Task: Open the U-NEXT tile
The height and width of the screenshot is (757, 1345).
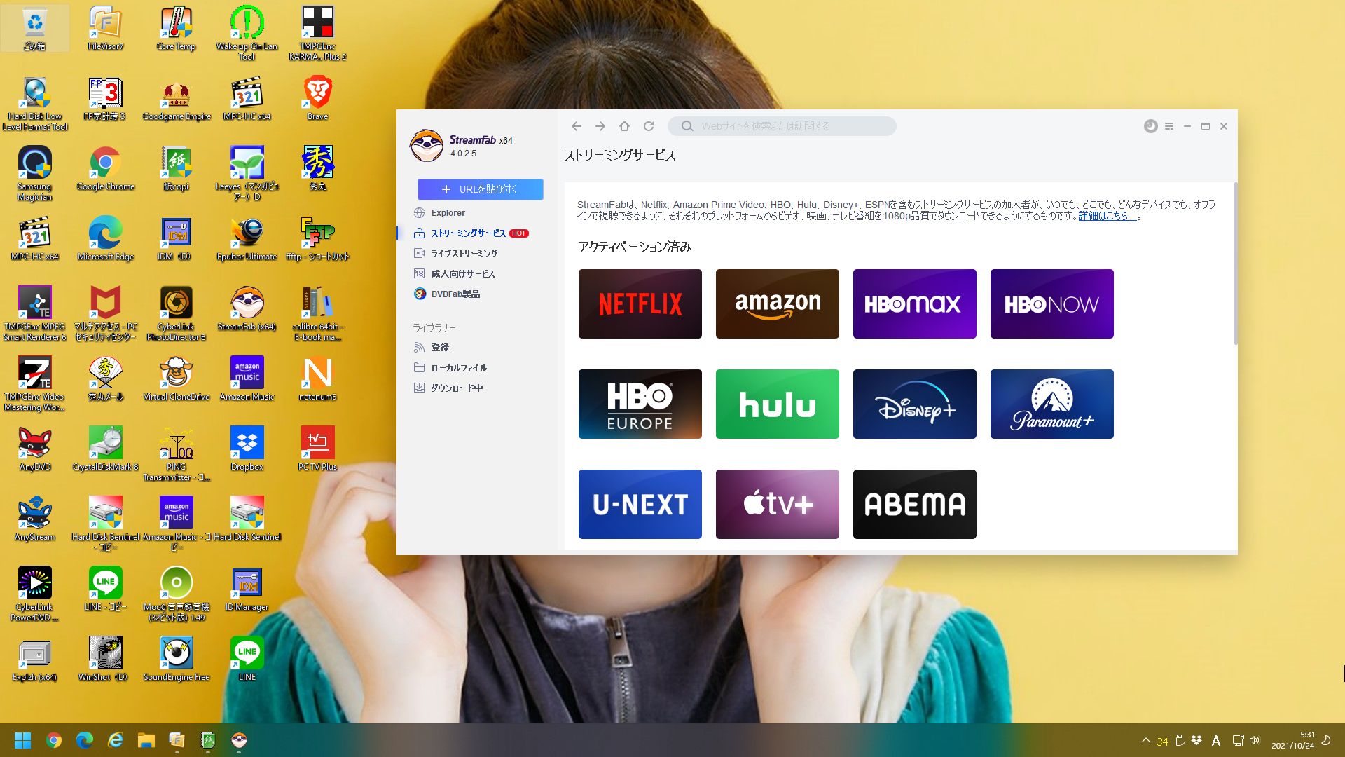Action: click(x=640, y=504)
